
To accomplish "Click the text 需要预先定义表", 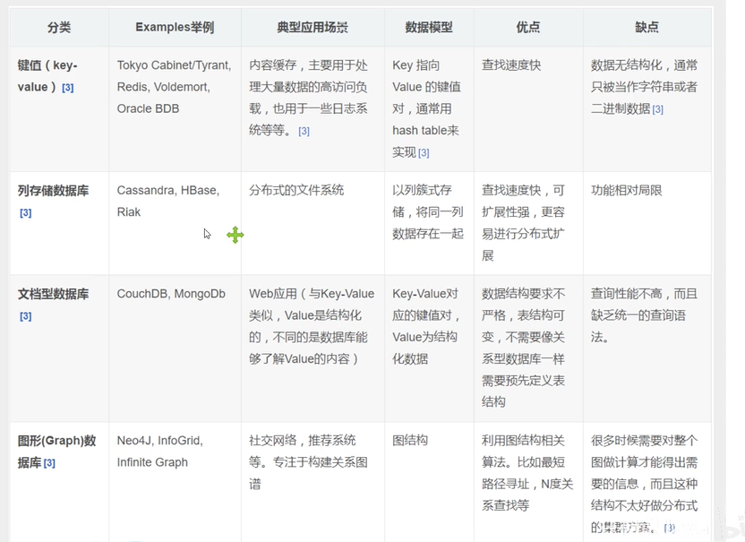I will pyautogui.click(x=524, y=381).
